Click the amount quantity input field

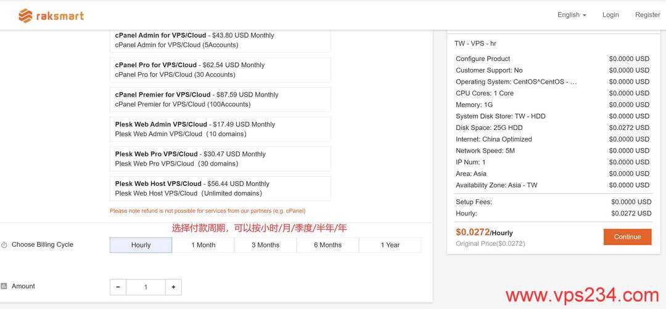tap(146, 287)
